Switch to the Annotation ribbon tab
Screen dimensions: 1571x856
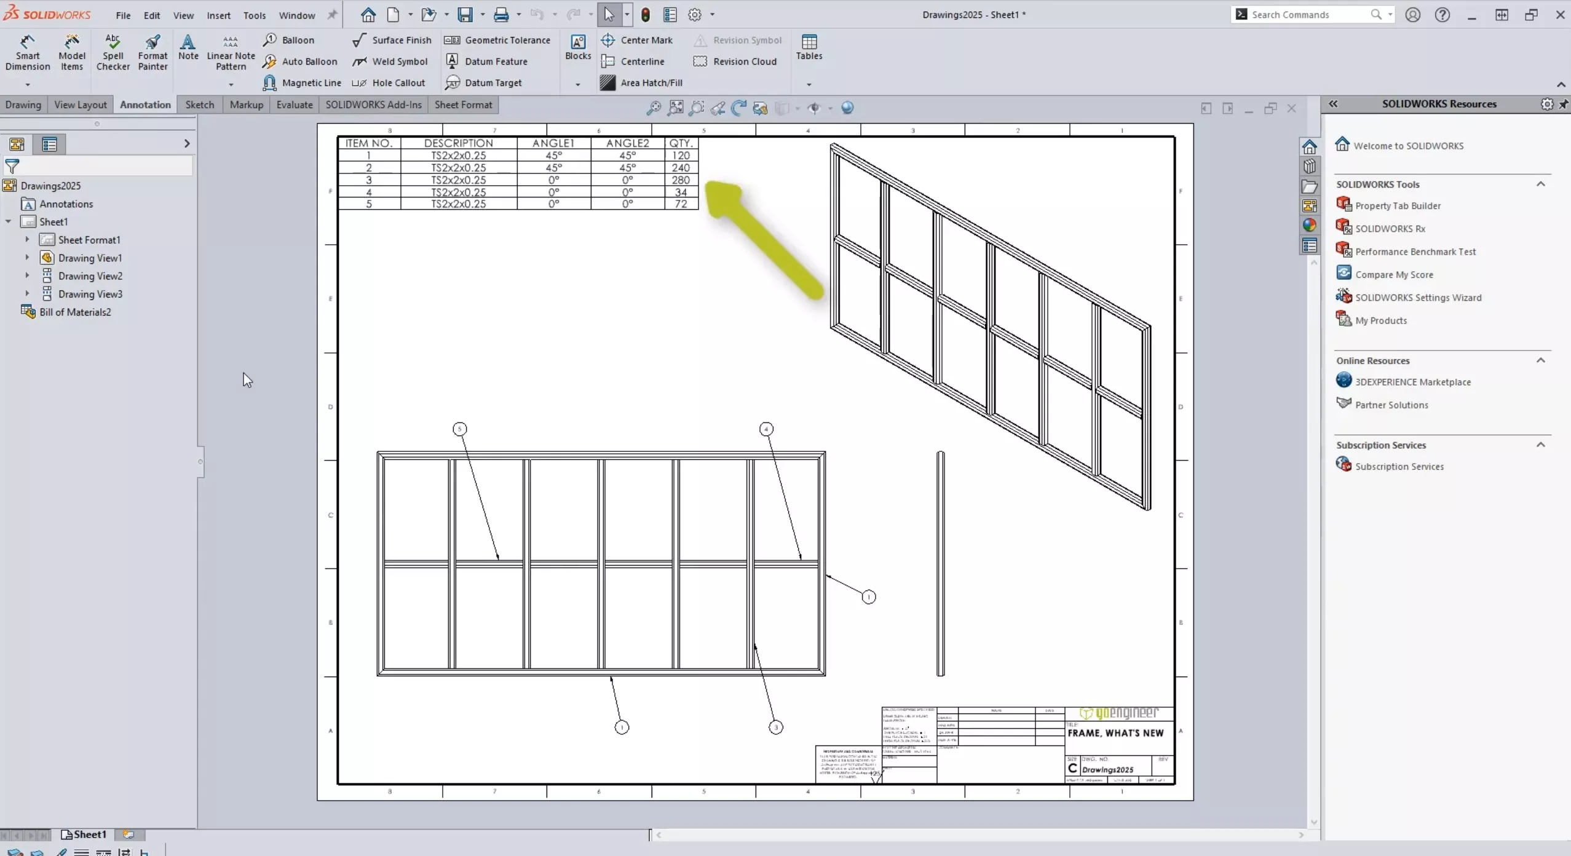pos(144,105)
